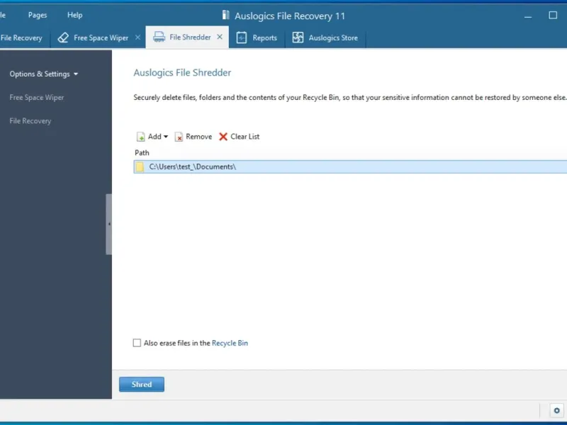Click the folder icon beside Documents path
This screenshot has height=425, width=567.
140,166
